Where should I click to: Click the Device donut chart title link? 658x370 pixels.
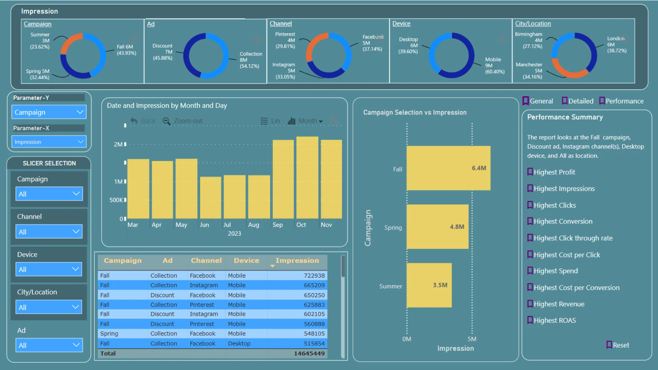pos(401,24)
